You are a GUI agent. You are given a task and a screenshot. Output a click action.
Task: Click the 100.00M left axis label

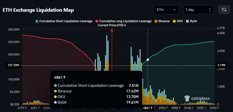(14, 80)
